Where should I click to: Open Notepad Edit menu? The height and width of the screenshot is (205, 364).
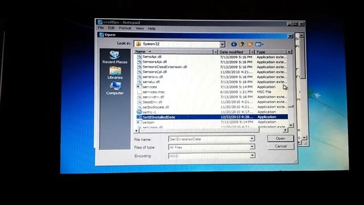coord(111,28)
